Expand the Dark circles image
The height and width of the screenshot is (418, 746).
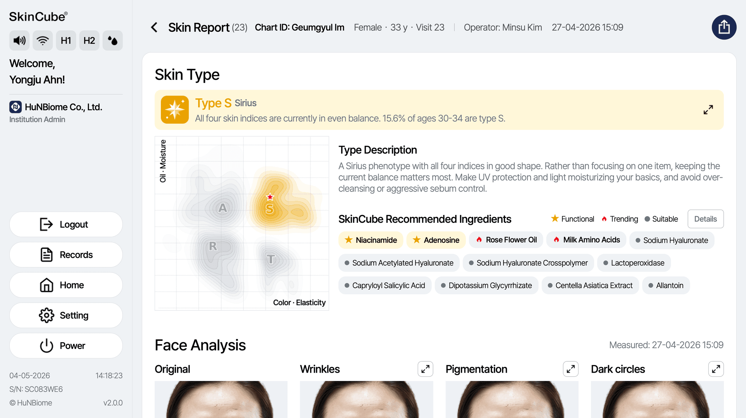pos(716,369)
